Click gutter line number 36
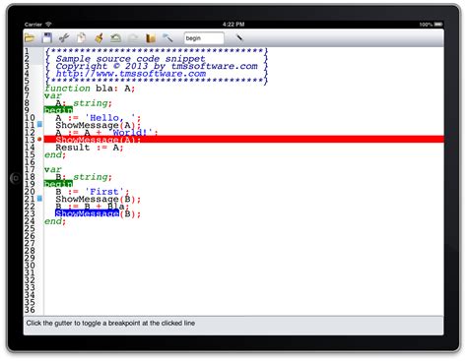 tap(30, 310)
